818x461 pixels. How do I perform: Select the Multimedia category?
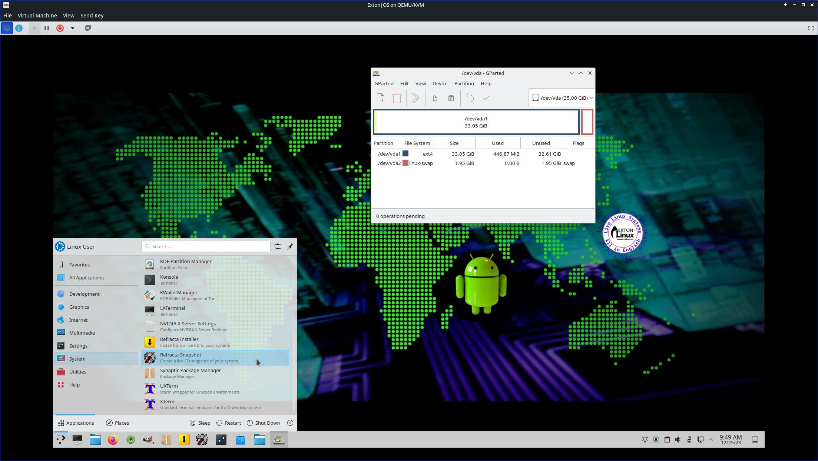point(96,333)
